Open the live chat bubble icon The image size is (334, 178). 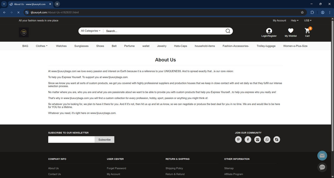pos(322,167)
